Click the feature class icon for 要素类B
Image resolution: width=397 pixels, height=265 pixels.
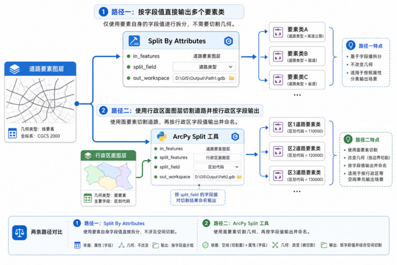pyautogui.click(x=278, y=56)
